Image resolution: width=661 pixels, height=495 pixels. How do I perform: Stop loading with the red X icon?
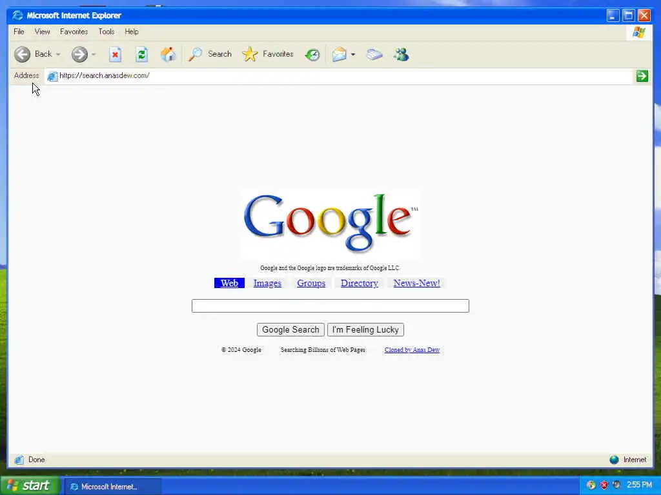(x=115, y=54)
